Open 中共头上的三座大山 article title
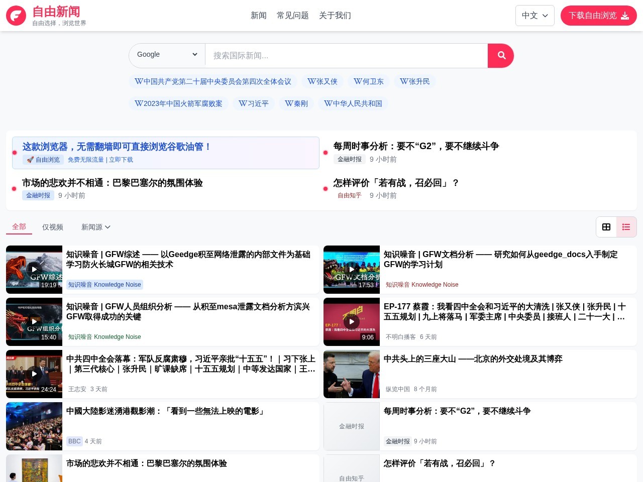The height and width of the screenshot is (482, 643). coord(473,359)
